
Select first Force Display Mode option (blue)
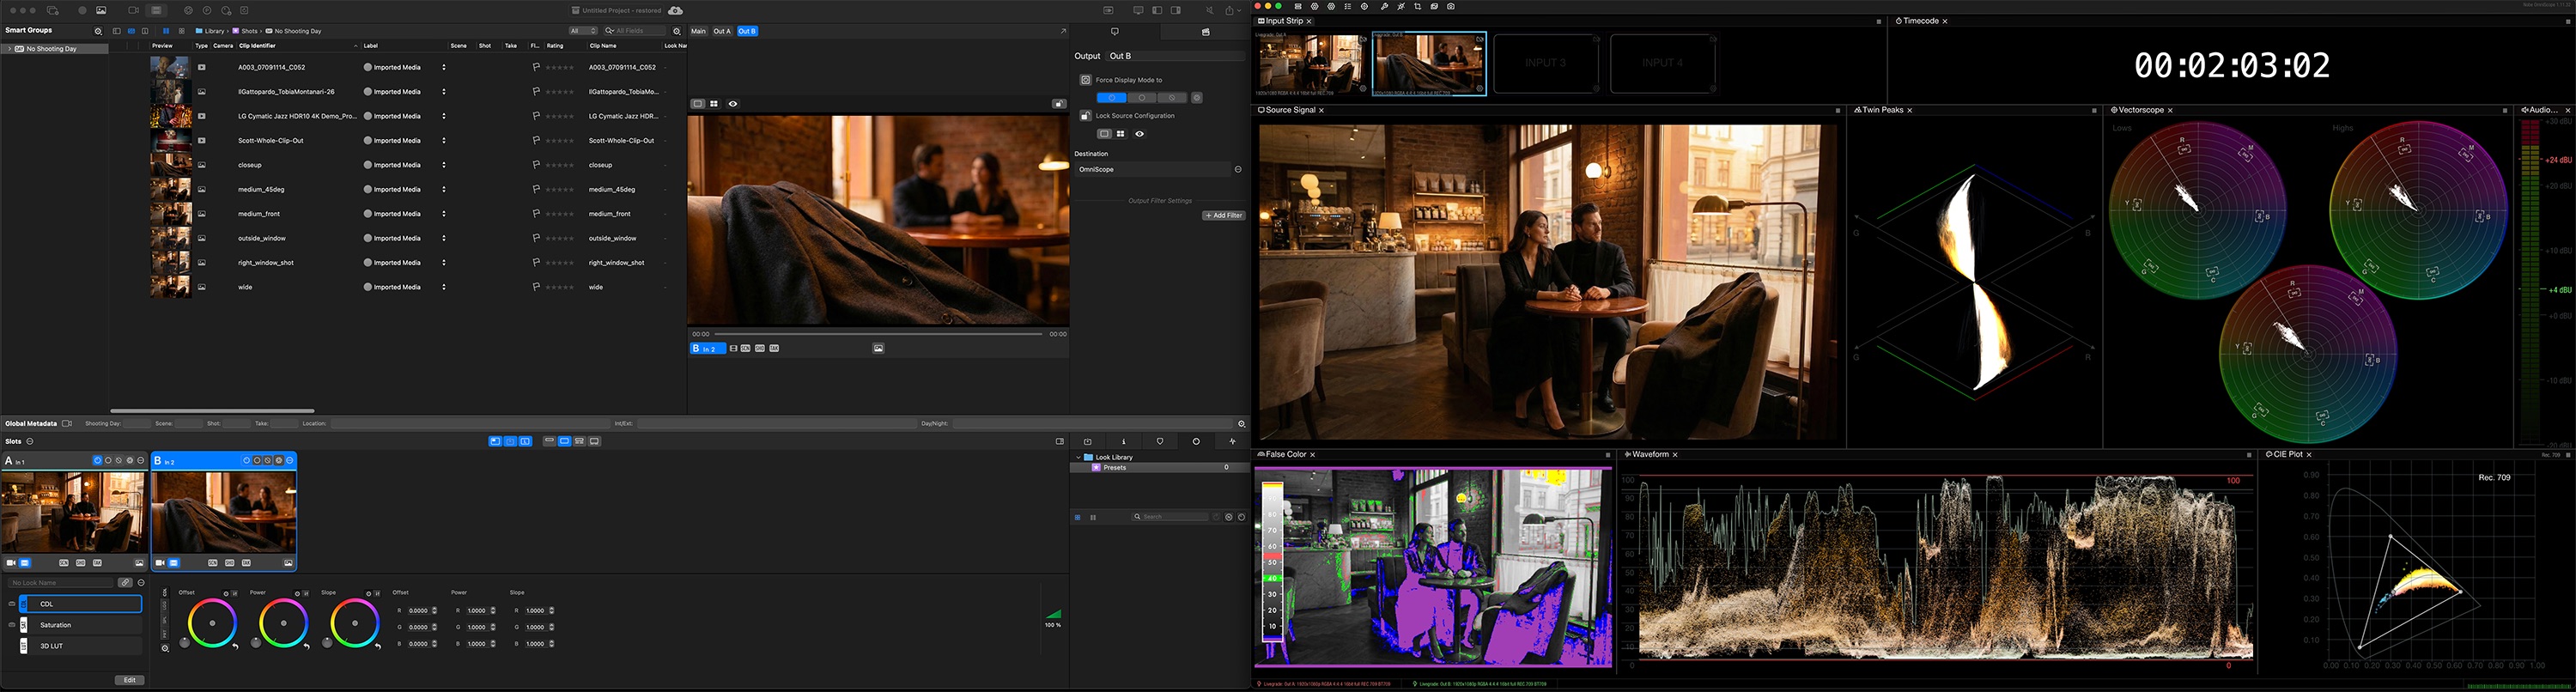[x=1111, y=98]
